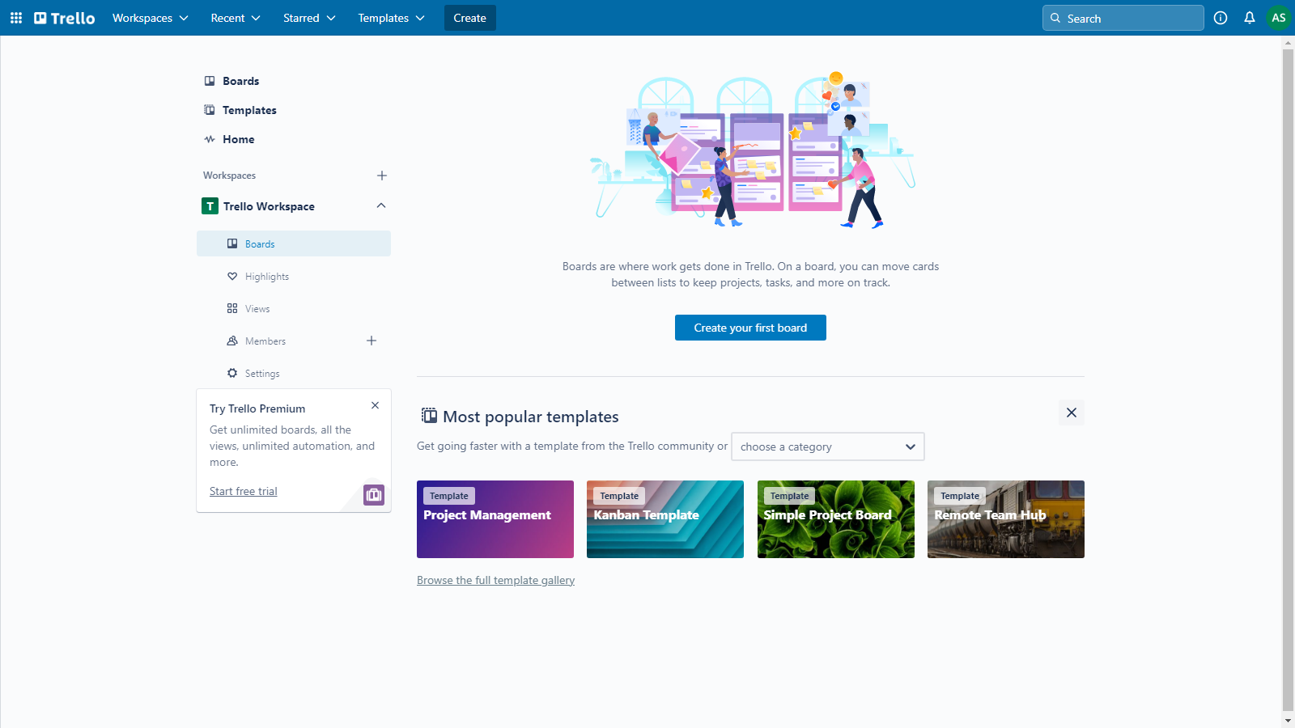This screenshot has width=1295, height=728.
Task: Add a new workspace with plus icon
Action: [382, 176]
